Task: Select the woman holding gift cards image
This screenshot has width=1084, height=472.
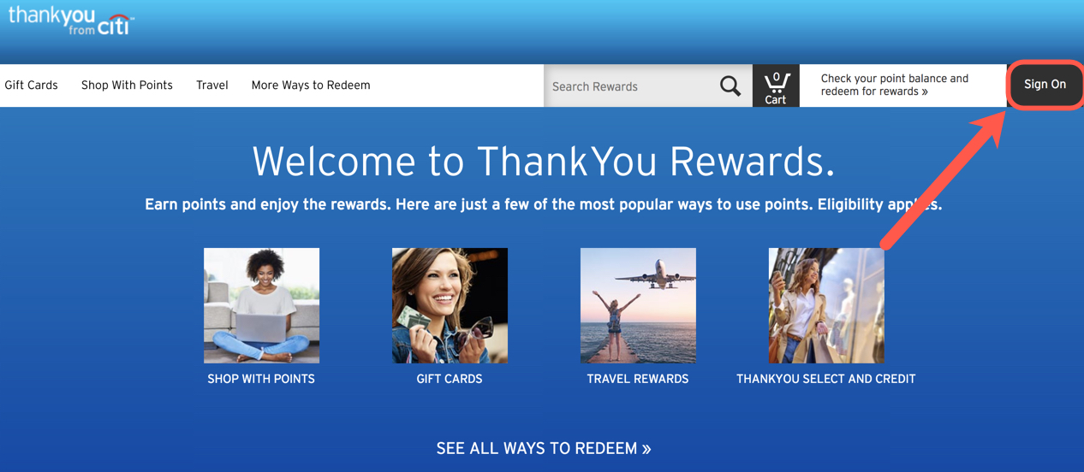Action: pos(450,305)
